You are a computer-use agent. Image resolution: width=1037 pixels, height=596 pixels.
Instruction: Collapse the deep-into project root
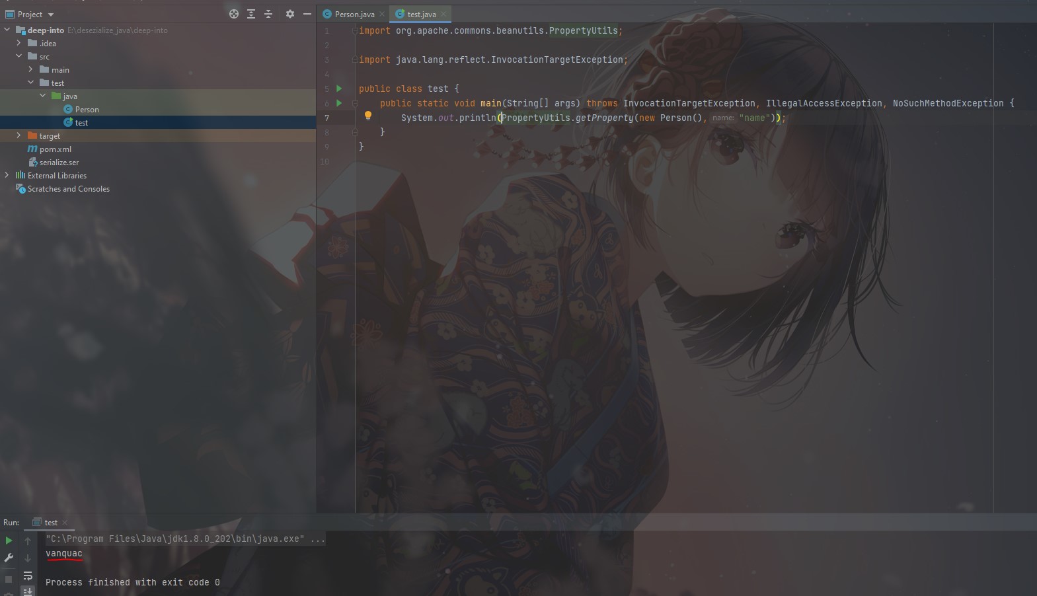7,30
